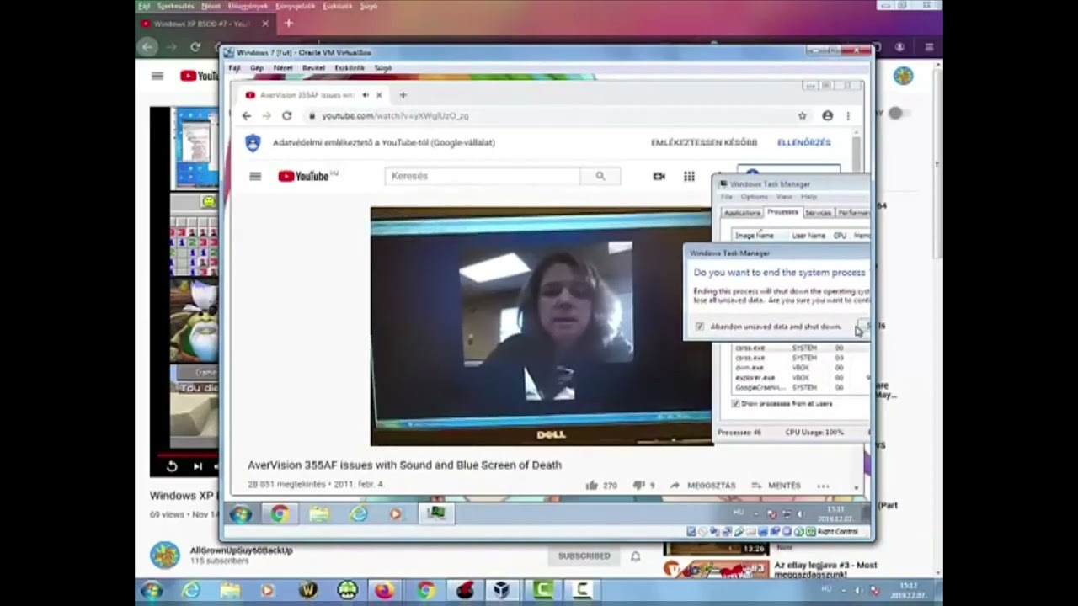The image size is (1078, 606).
Task: Click the next button on the host video player
Action: [198, 466]
